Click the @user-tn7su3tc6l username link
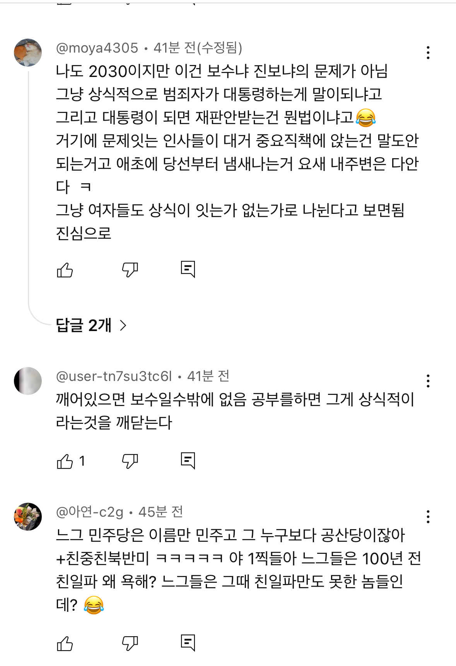Image resolution: width=456 pixels, height=666 pixels. click(114, 376)
